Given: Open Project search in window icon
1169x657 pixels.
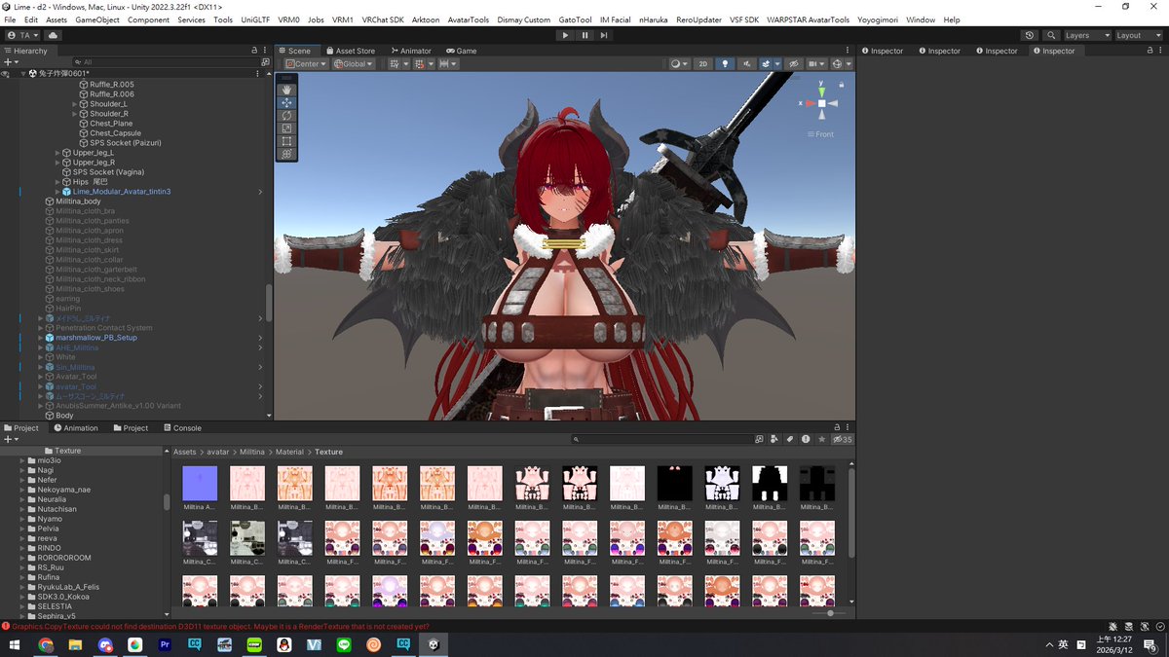Looking at the screenshot, I should click(760, 439).
